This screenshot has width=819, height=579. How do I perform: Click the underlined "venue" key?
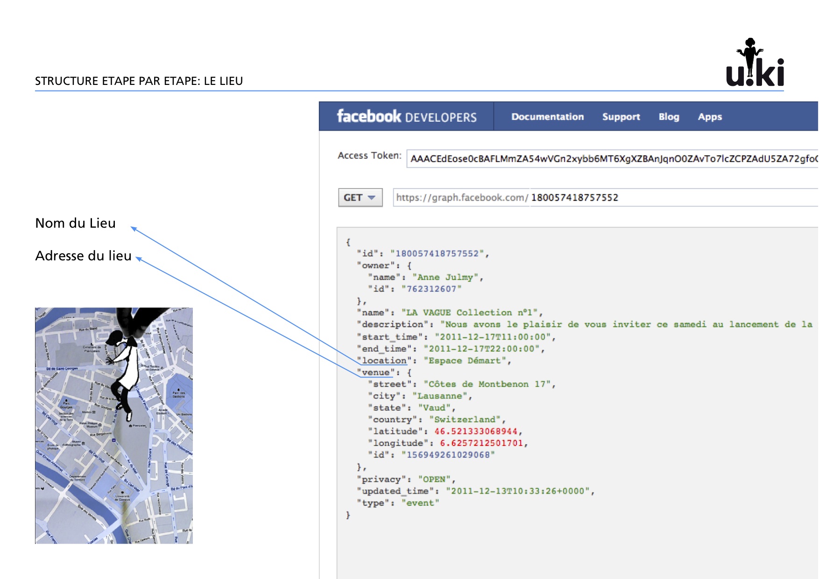375,372
